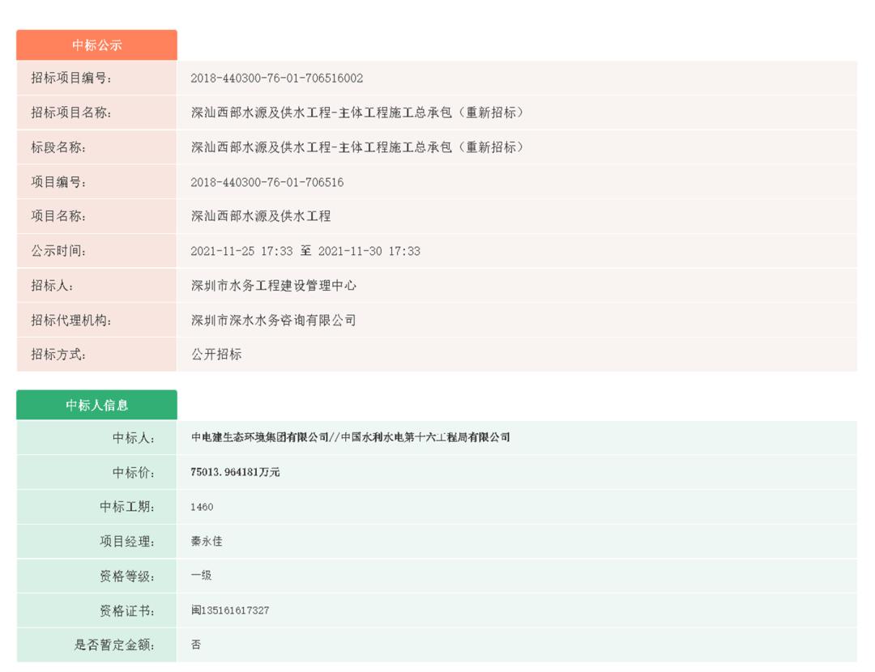
Task: Click the 招标项目名称 value text
Action: pos(357,113)
